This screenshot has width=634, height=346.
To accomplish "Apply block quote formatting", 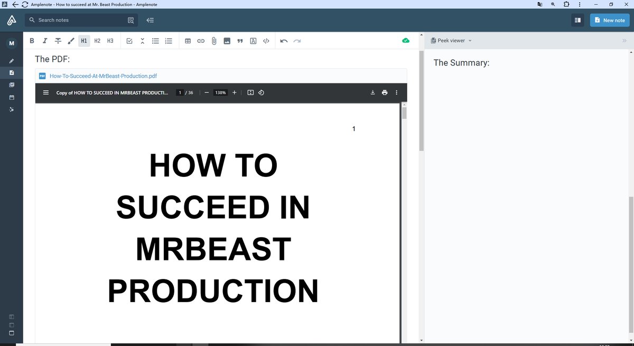I will click(240, 41).
